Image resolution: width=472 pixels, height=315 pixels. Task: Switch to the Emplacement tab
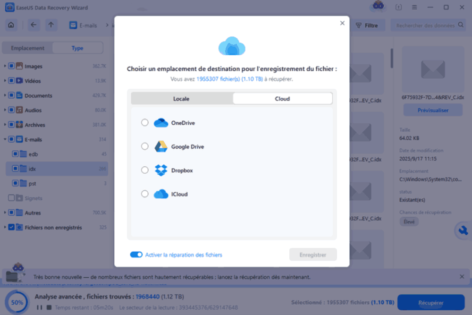pyautogui.click(x=28, y=48)
